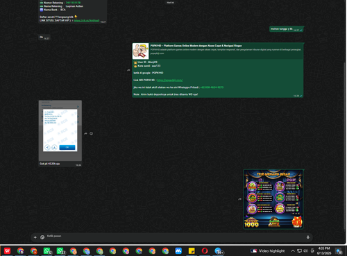Select the 'mohon tunggu y kk' message
The image size is (347, 256).
282,29
